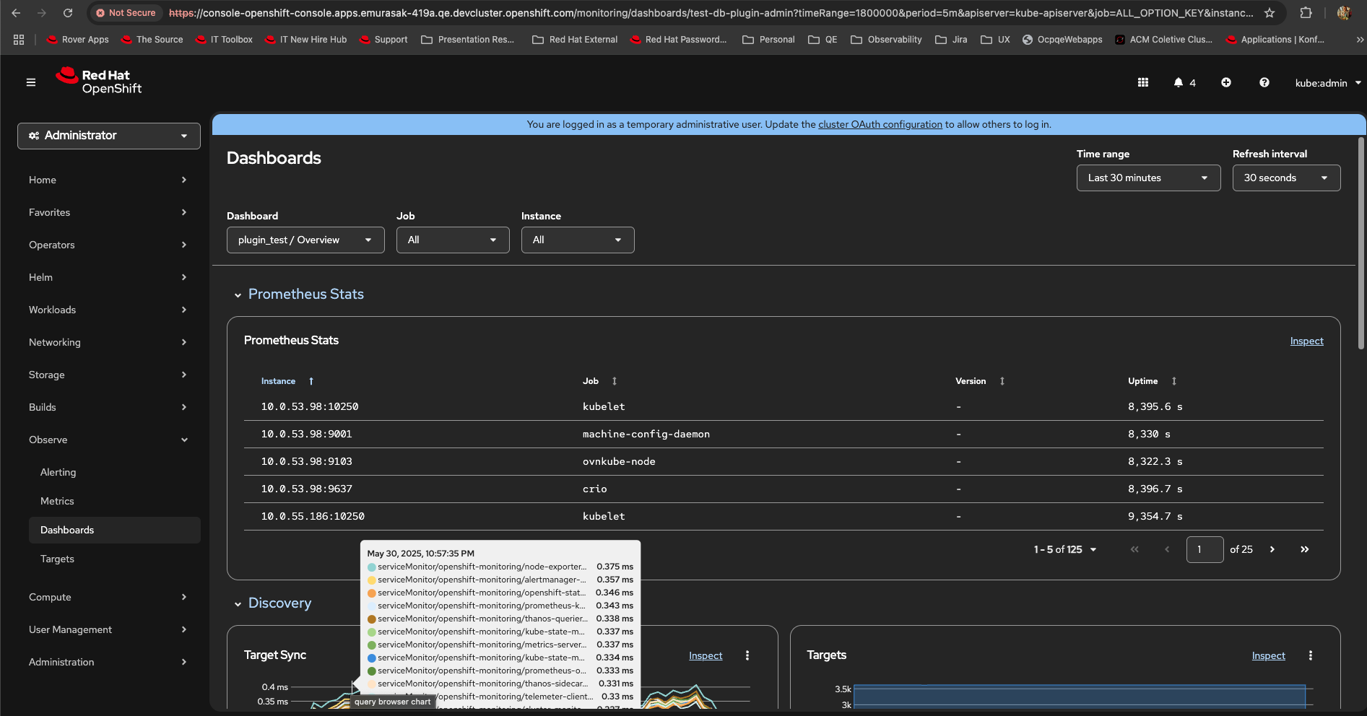Open the Alerting menu item
Image resolution: width=1367 pixels, height=716 pixels.
pos(58,472)
